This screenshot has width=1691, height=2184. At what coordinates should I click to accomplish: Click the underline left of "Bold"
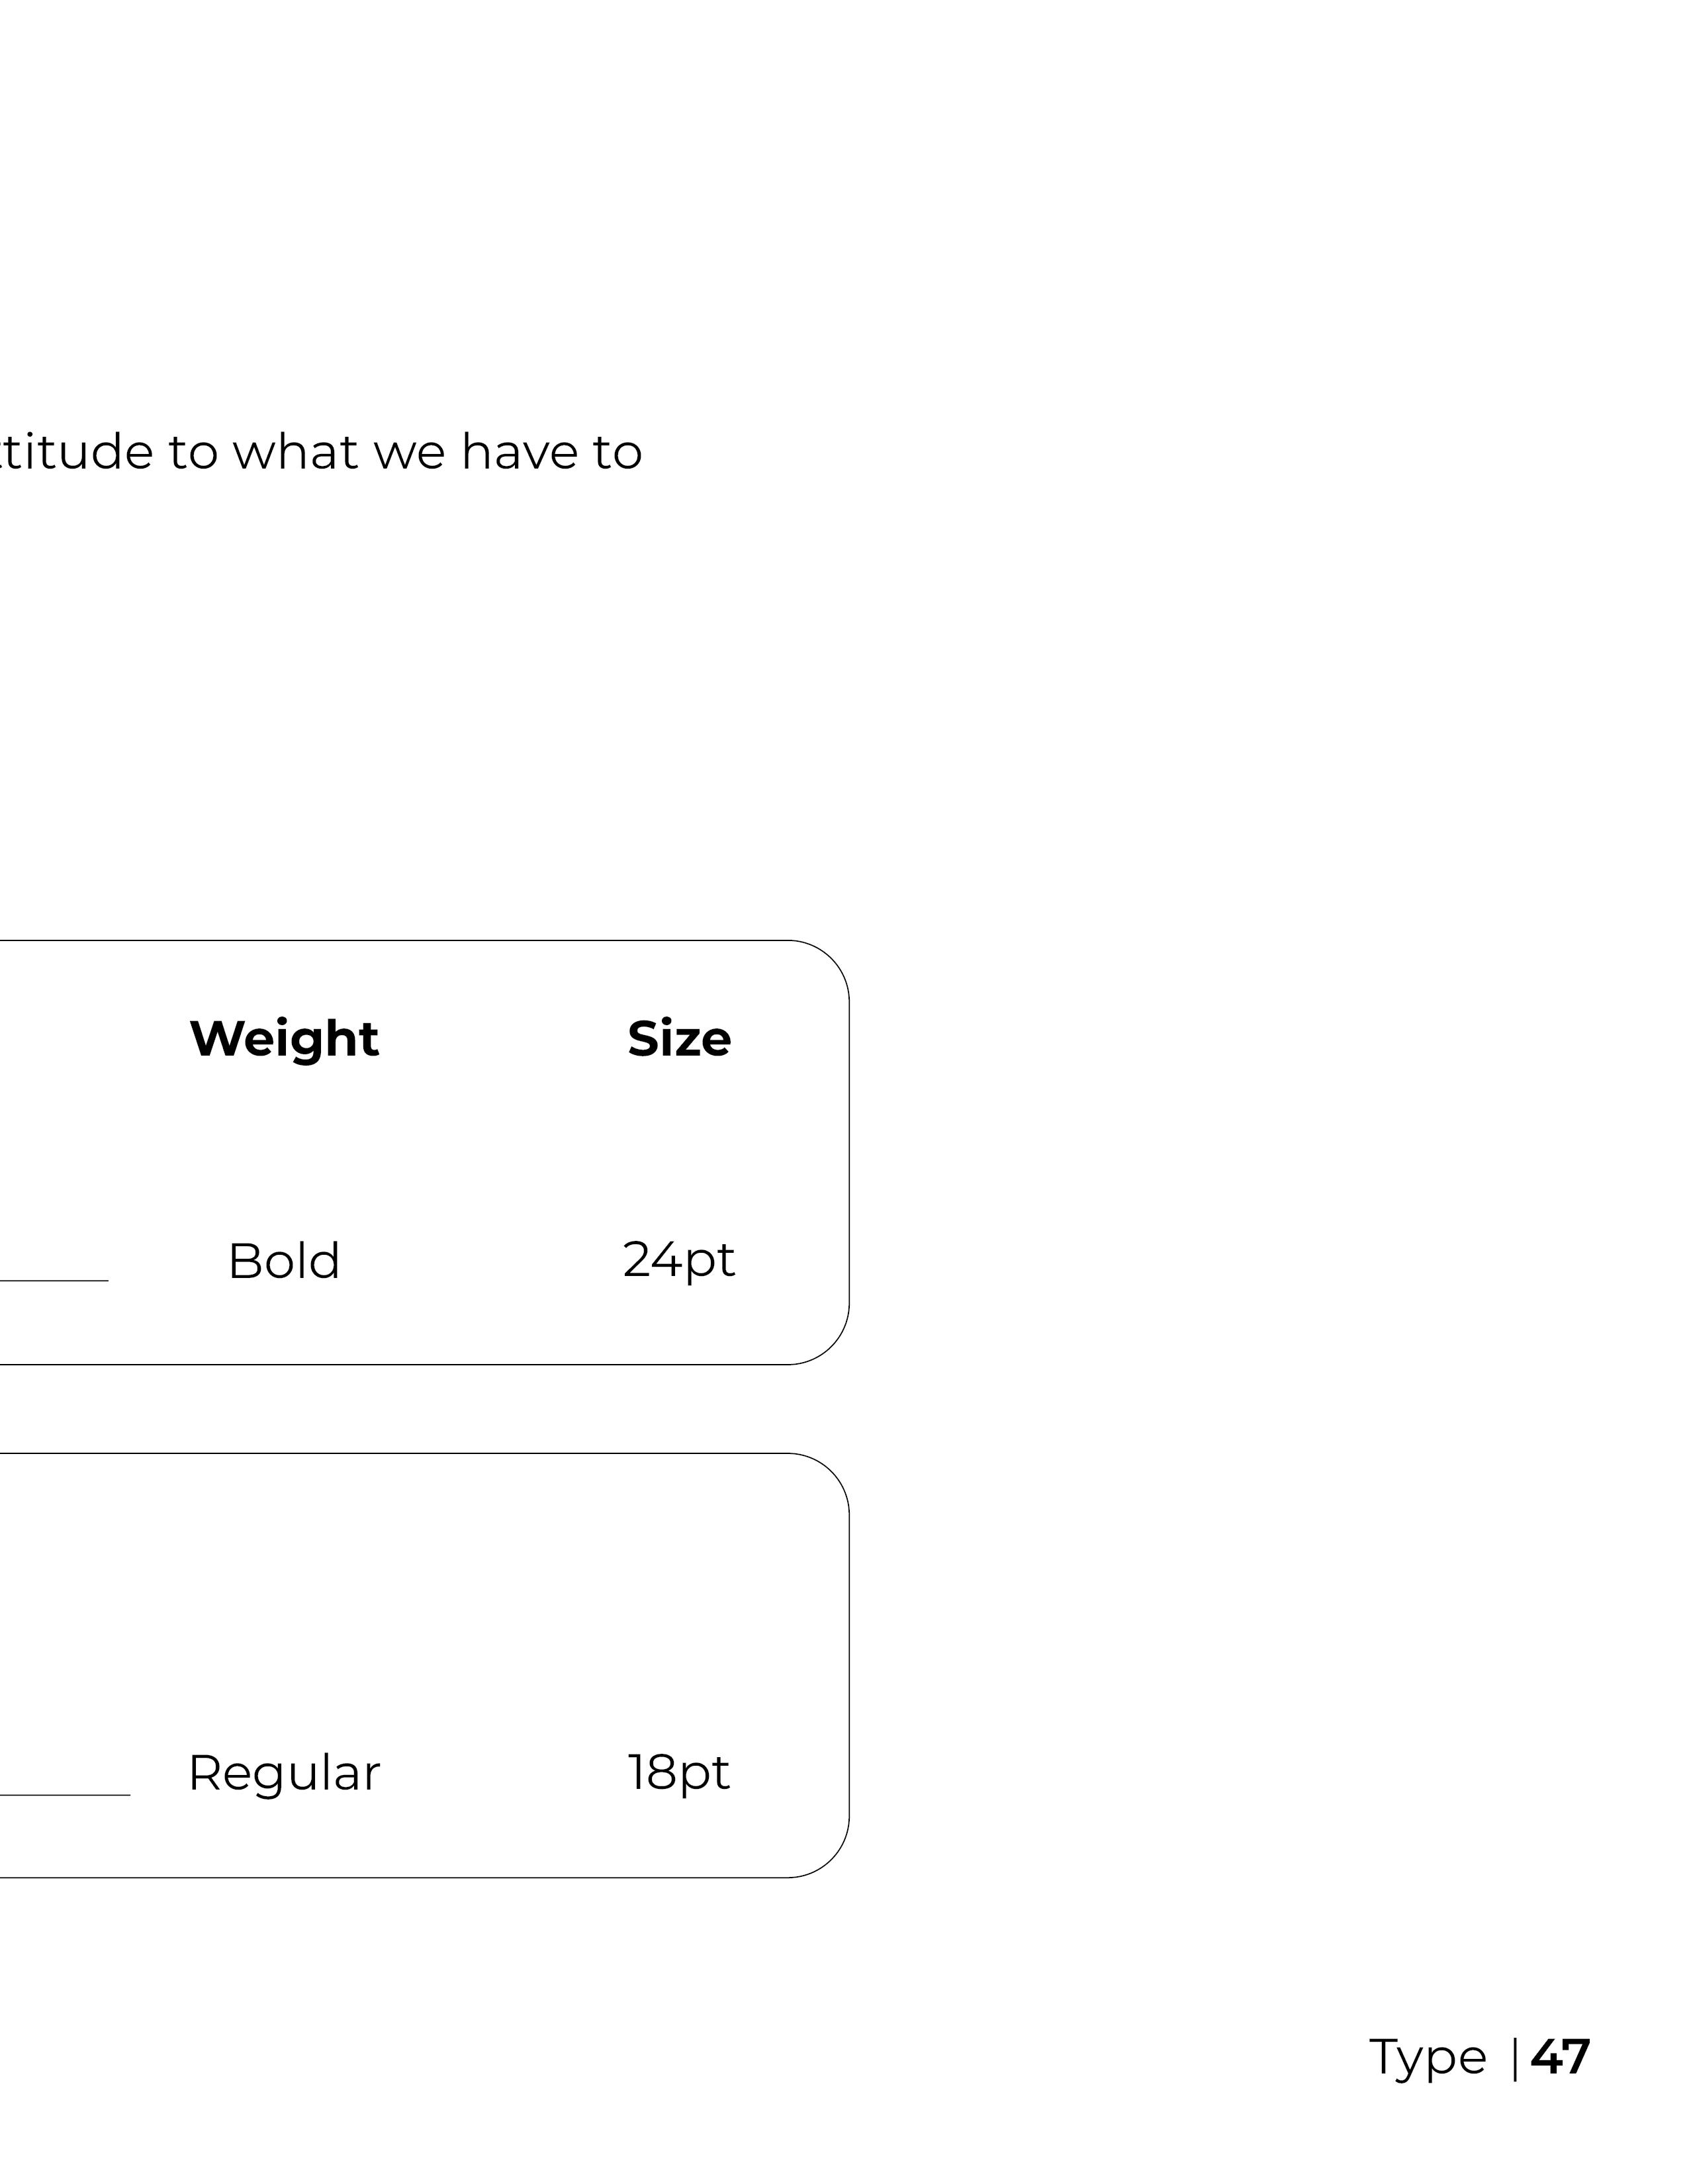tap(54, 1280)
